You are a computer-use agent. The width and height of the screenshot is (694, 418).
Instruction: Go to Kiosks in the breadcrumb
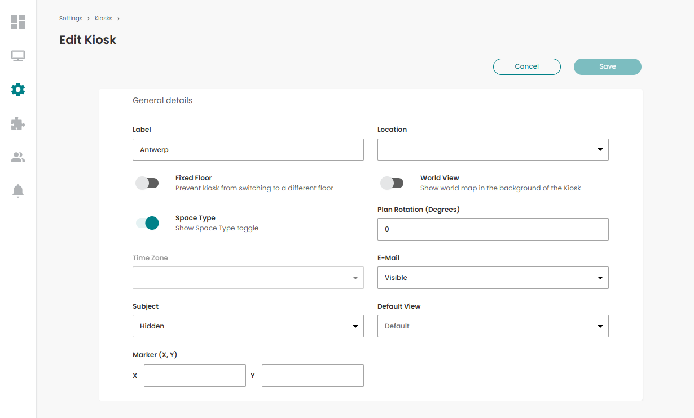pos(103,19)
